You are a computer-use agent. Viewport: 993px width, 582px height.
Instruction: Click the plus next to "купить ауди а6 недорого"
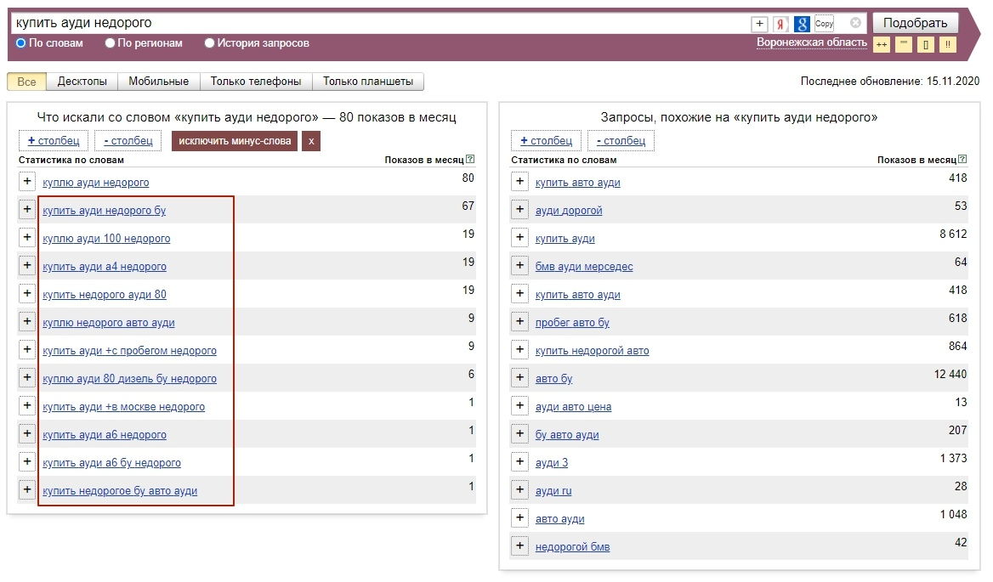click(26, 433)
